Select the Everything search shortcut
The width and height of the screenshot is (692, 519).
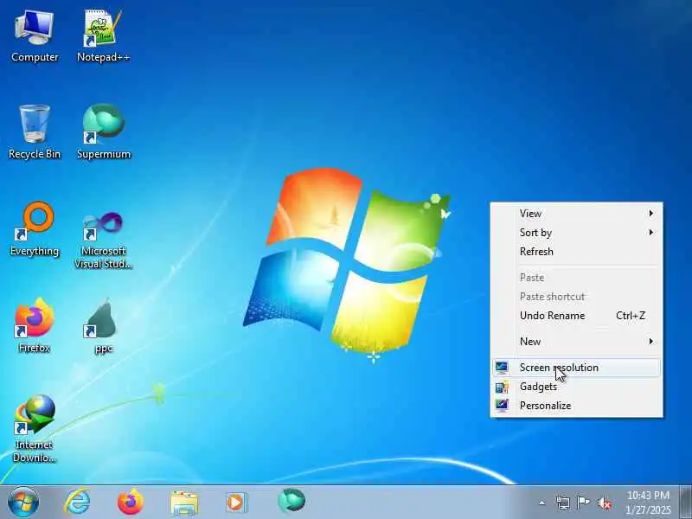tap(35, 229)
